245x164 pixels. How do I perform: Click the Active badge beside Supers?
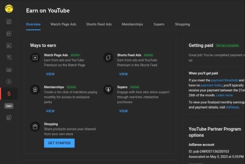tap(135, 87)
